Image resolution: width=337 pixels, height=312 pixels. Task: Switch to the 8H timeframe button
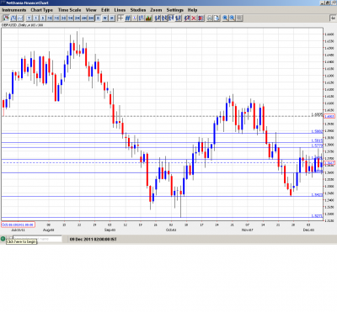[91, 19]
